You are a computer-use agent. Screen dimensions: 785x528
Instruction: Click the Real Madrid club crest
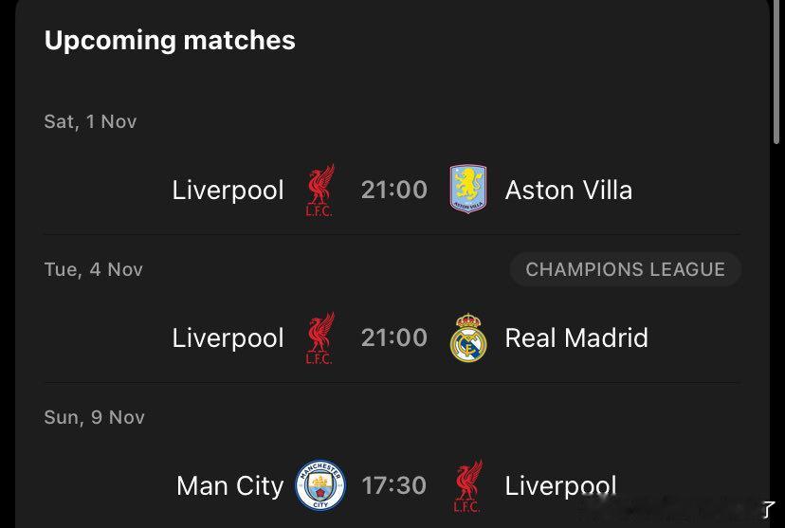pyautogui.click(x=467, y=338)
